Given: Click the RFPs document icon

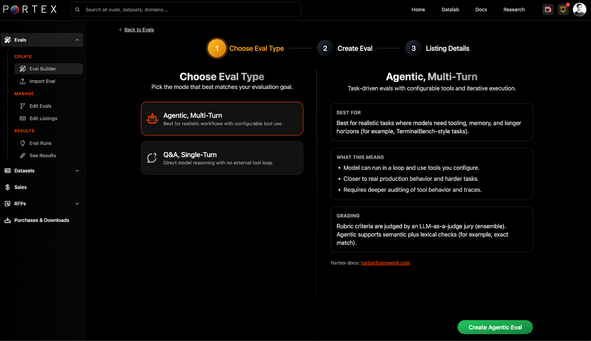Looking at the screenshot, I should click(x=7, y=204).
